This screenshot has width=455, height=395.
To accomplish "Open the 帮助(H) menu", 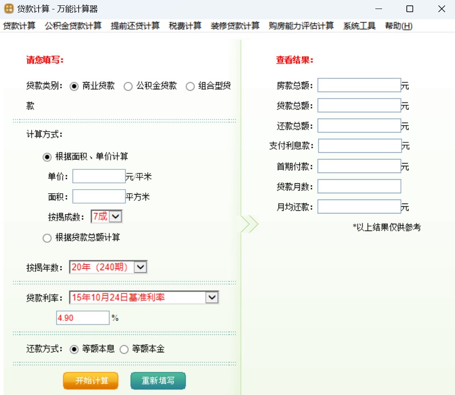I will [398, 26].
